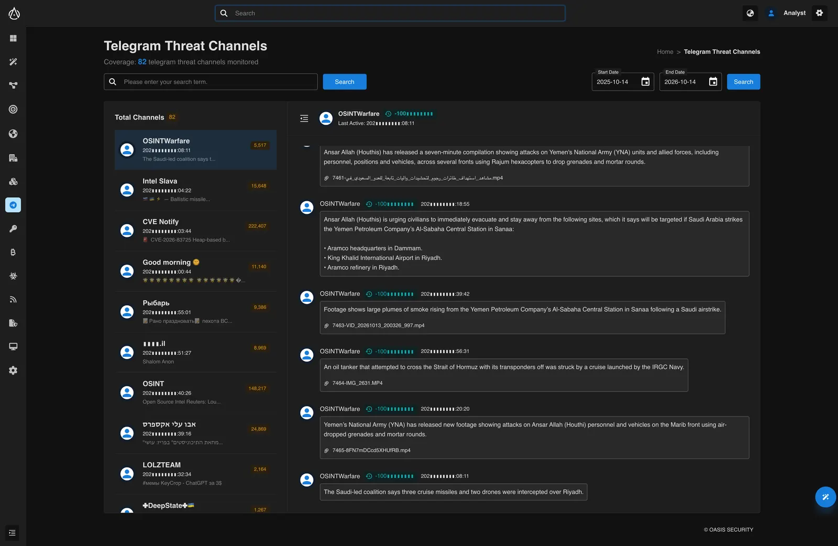Open the Bitcoin icon in sidebar
This screenshot has height=546, width=838.
[x=13, y=252]
